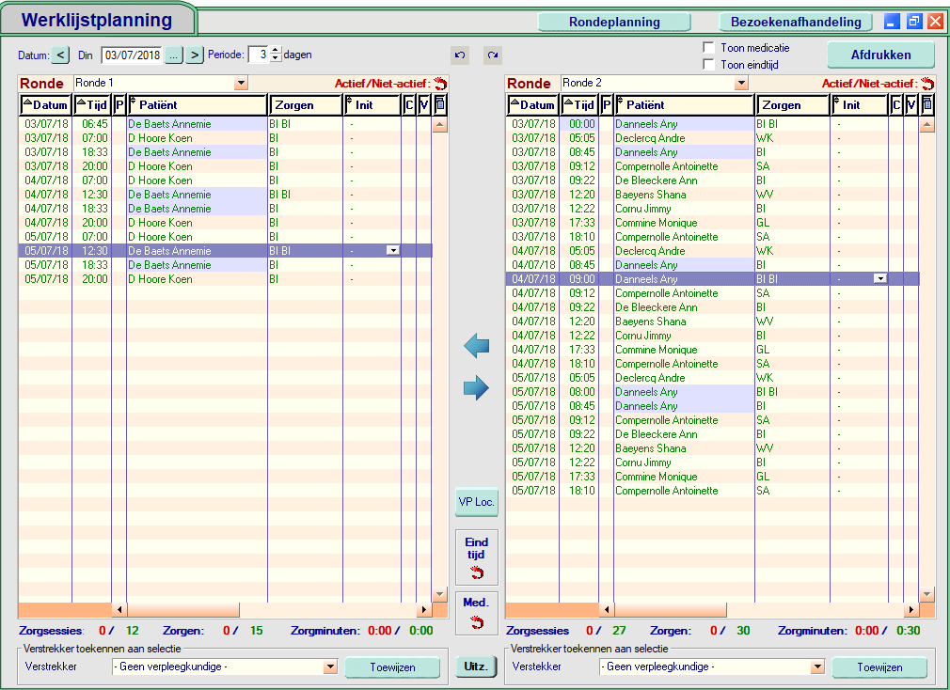This screenshot has height=690, width=950.
Task: Click the Uitz. button
Action: coord(476,666)
